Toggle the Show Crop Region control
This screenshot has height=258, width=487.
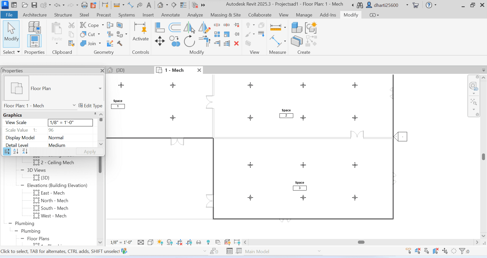coord(189,242)
